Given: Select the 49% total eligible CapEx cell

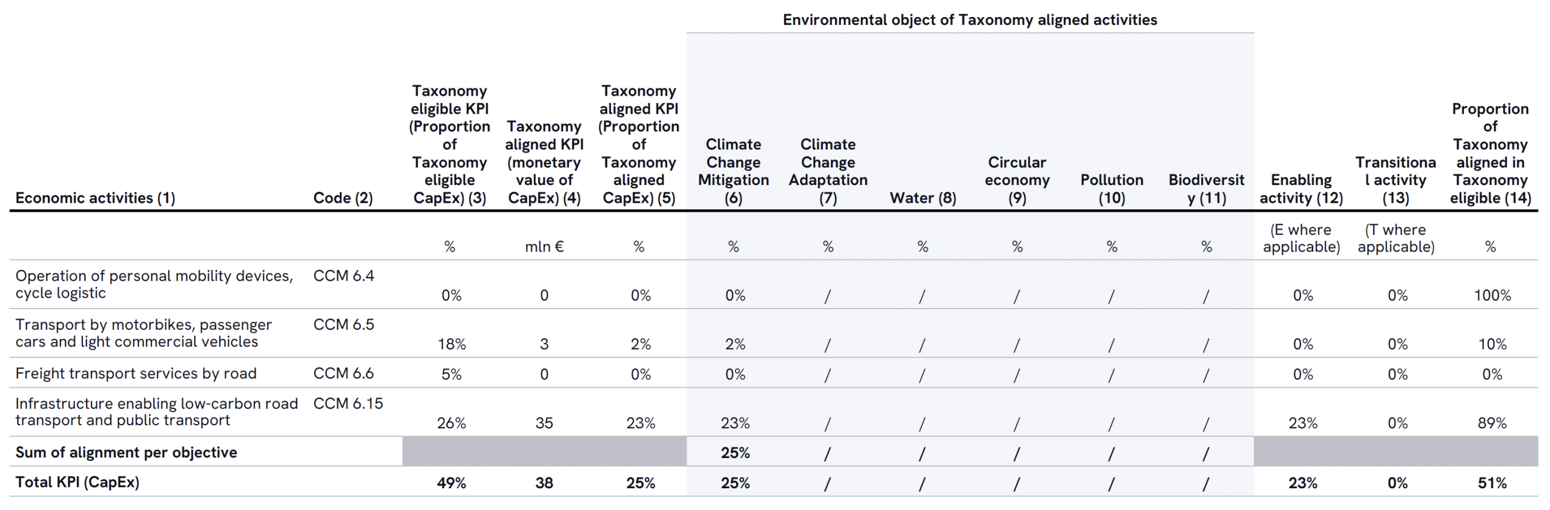Looking at the screenshot, I should point(452,483).
